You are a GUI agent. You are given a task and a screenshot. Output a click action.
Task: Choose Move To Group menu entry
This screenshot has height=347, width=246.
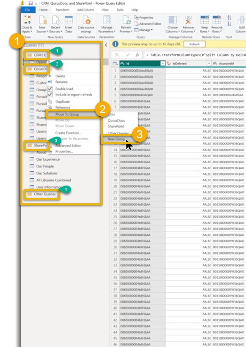[x=67, y=114]
